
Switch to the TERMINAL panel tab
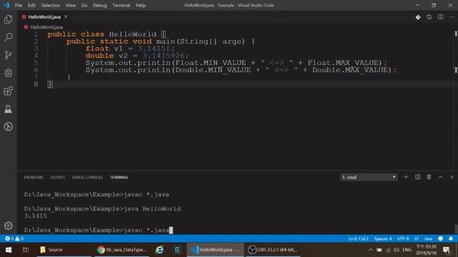click(x=120, y=177)
